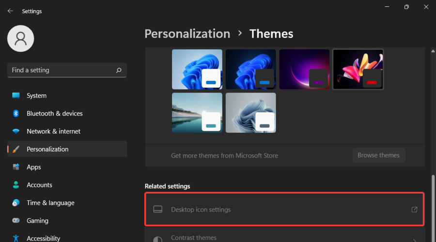
Task: Click the user profile avatar
Action: pyautogui.click(x=21, y=39)
